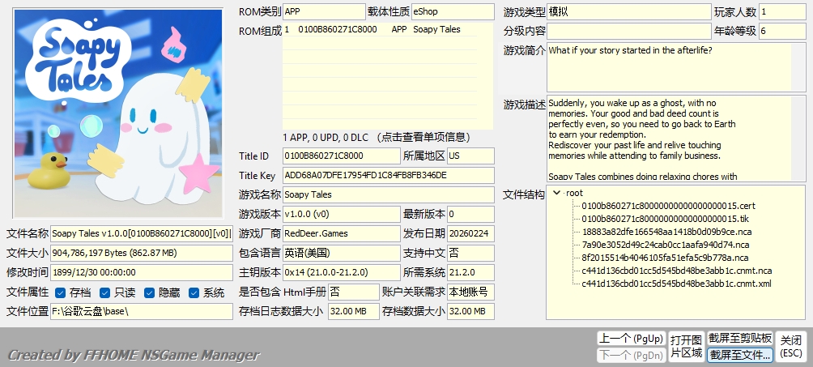Click the 文件名称 file name field
813x367 pixels.
pos(142,233)
